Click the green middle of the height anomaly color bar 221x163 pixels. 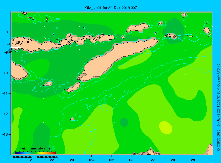pyautogui.click(x=35, y=153)
